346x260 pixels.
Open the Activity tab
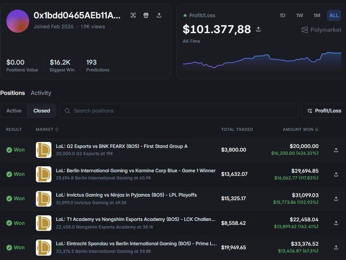click(x=41, y=93)
